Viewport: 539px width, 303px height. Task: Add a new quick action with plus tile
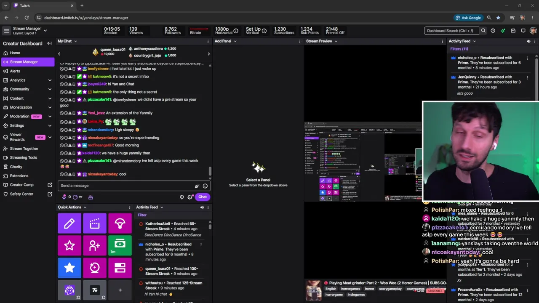pos(120,290)
